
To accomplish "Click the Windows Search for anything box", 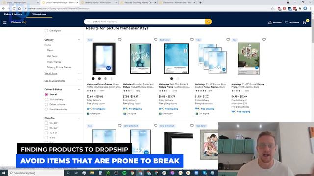I will click(x=36, y=173).
